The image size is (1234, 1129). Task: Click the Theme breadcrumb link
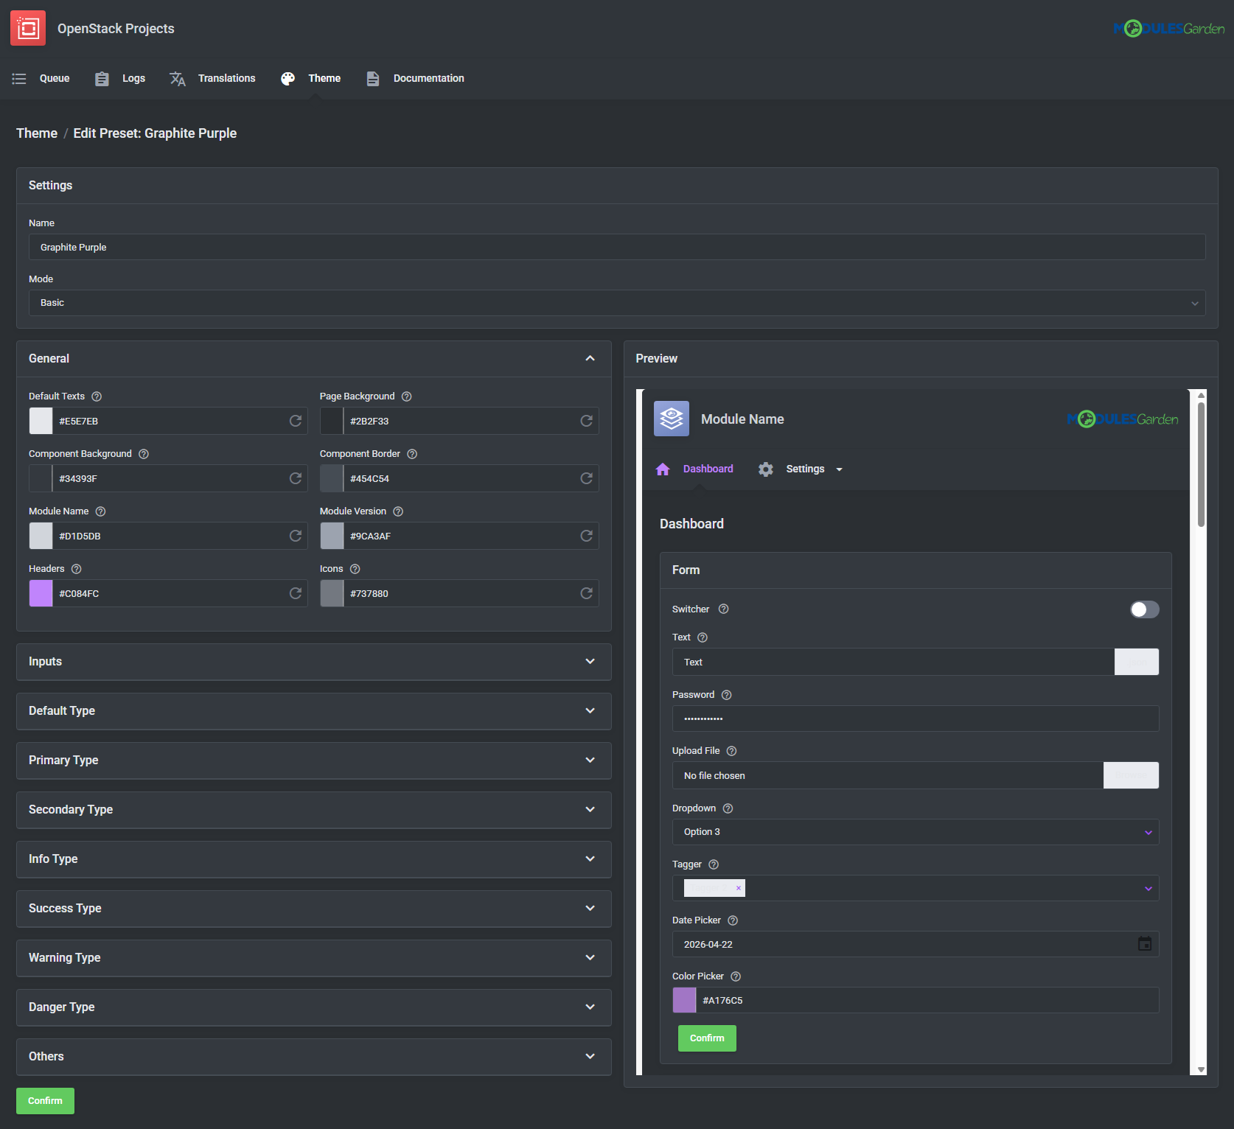[36, 133]
